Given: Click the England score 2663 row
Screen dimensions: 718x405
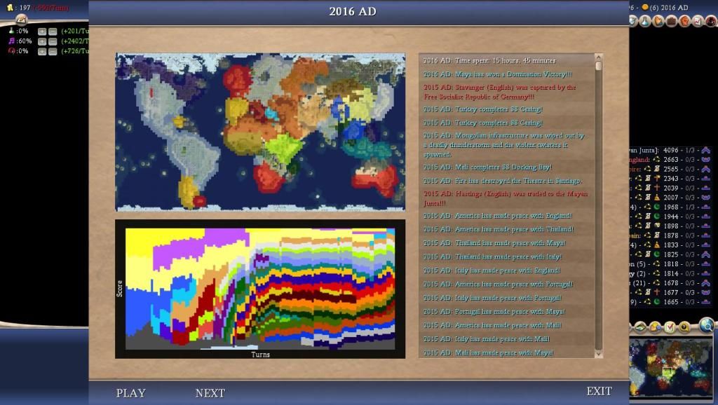Looking at the screenshot, I should tap(670, 160).
